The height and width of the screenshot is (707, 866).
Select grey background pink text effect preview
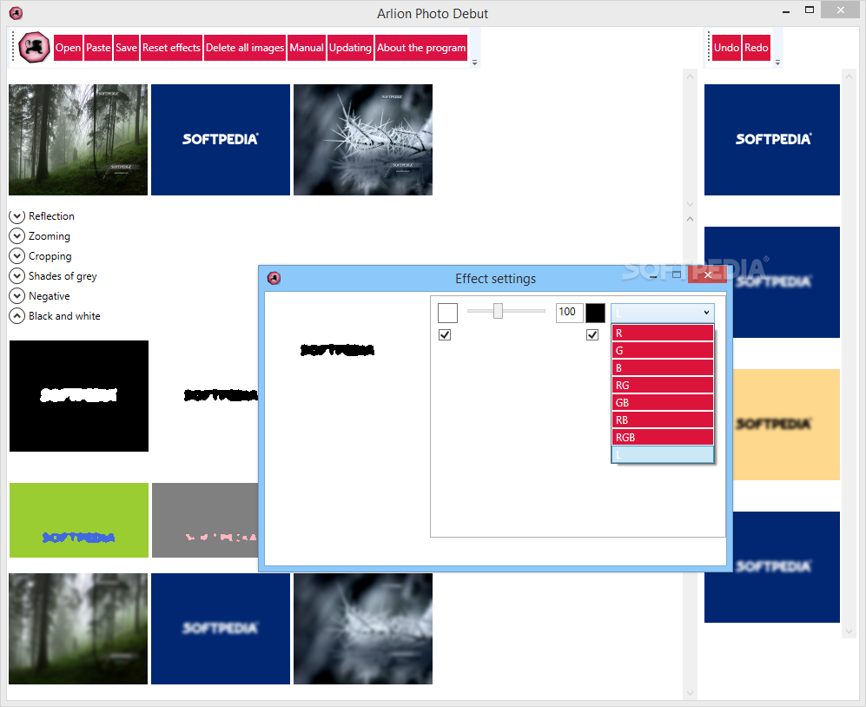point(206,520)
